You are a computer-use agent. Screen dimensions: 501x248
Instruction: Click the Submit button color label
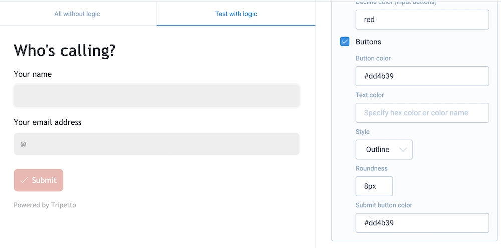point(384,205)
